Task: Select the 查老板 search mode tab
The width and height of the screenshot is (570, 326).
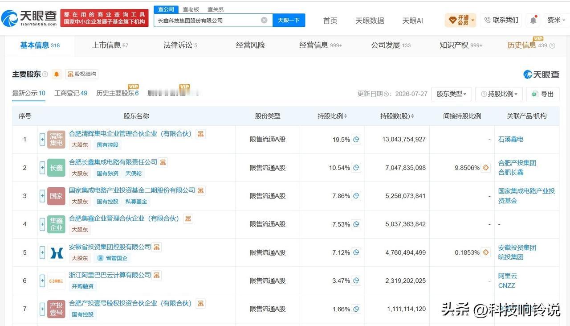Action: [191, 9]
